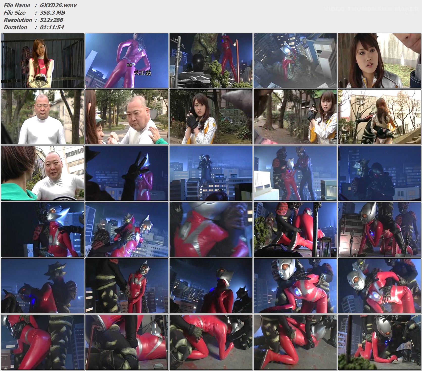Click the duration value 01:11:54

pos(52,27)
